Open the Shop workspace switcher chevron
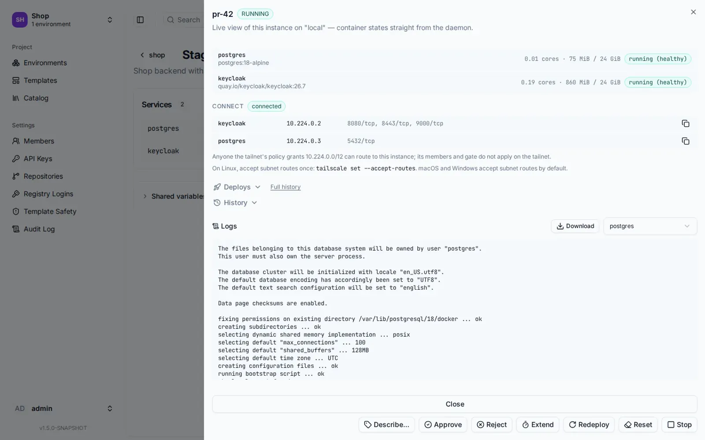This screenshot has width=705, height=440. [110, 20]
